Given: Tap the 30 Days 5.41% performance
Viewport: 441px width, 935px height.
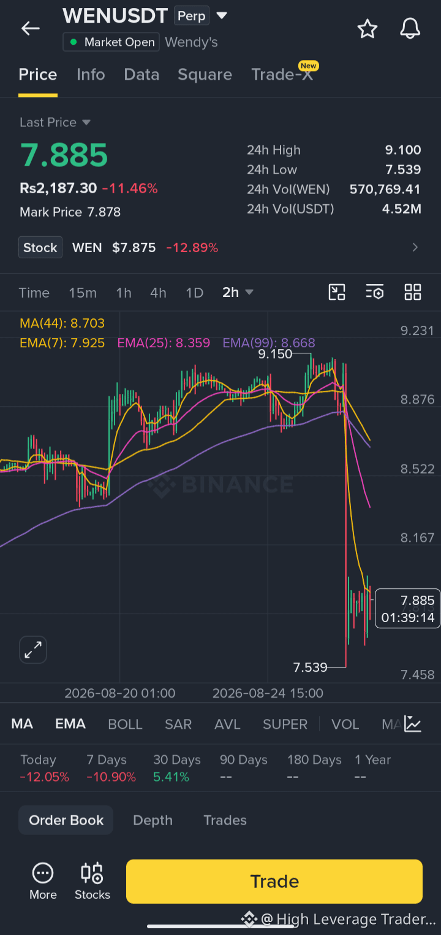Looking at the screenshot, I should pyautogui.click(x=177, y=768).
